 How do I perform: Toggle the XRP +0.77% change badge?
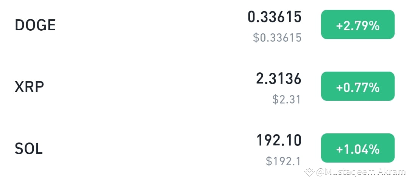point(357,87)
